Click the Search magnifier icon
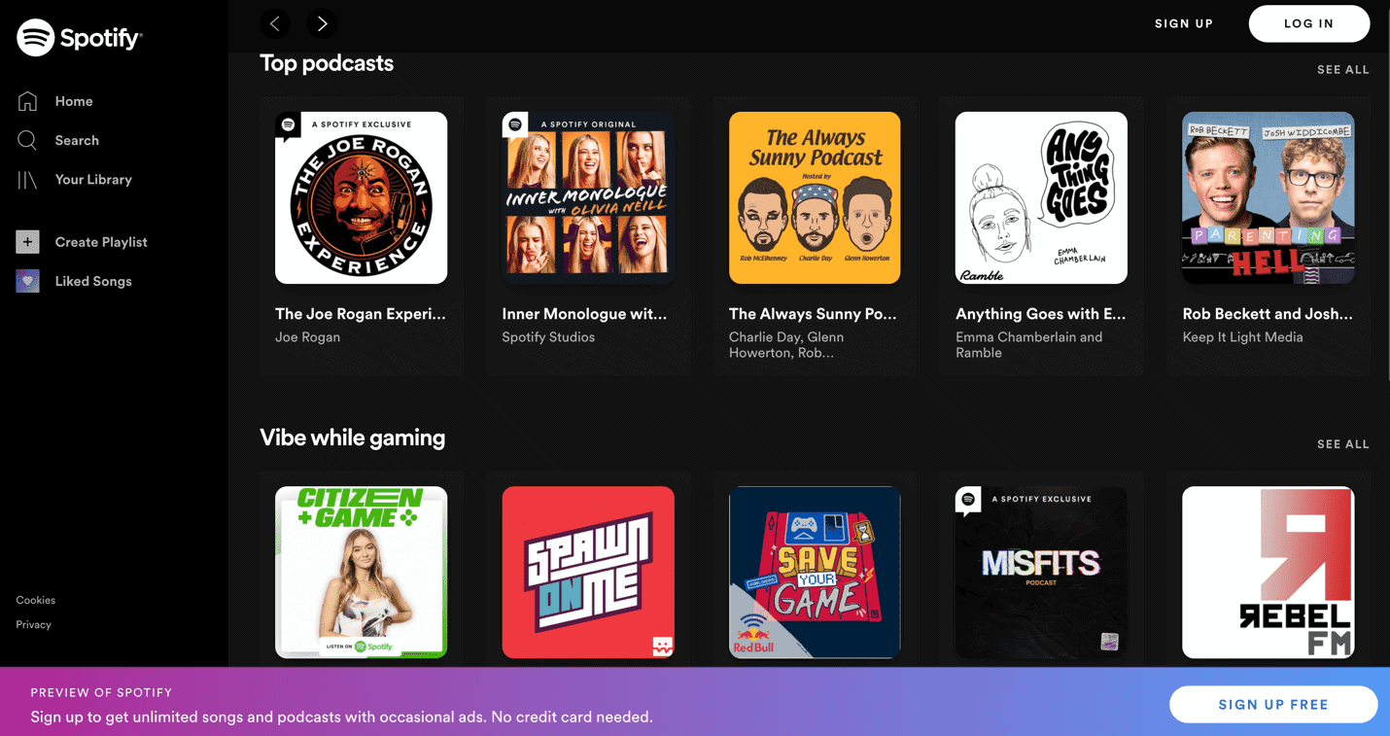Screen dimensions: 1390x736 (x=27, y=140)
